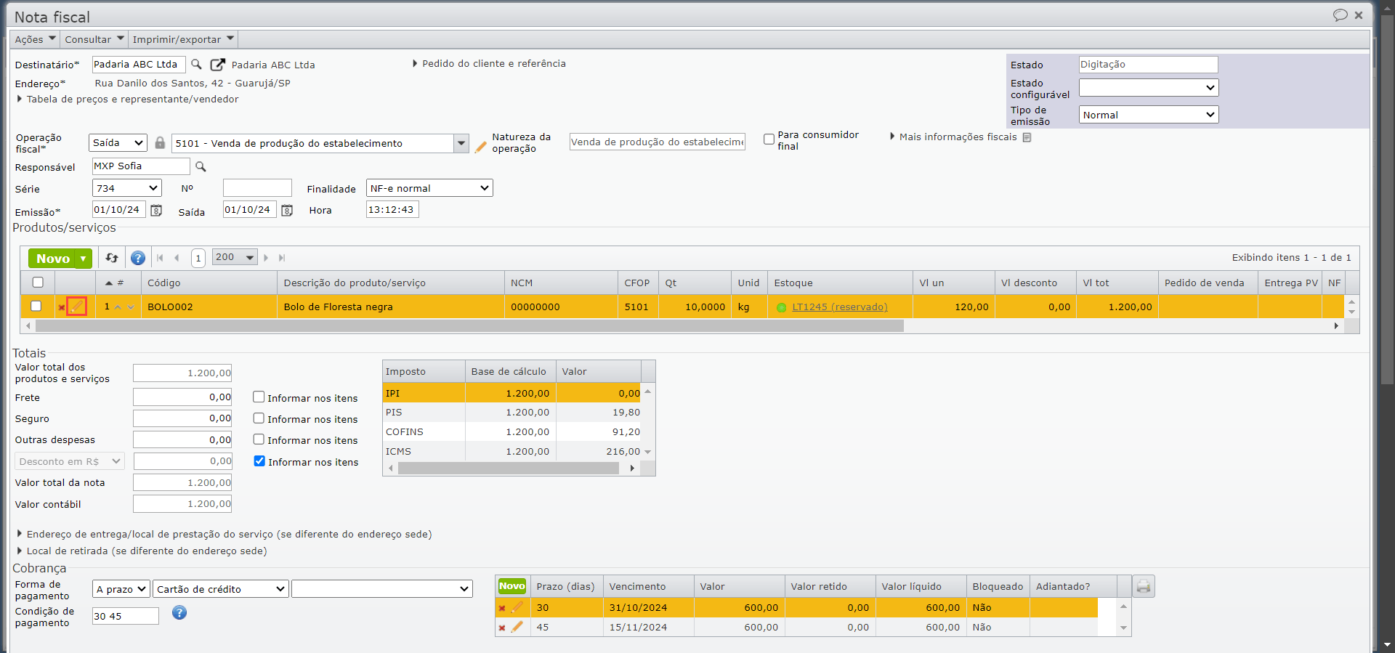
Task: Open help icon in products toolbar
Action: click(x=138, y=258)
